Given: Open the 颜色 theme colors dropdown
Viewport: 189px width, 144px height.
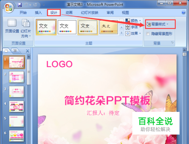Looking at the screenshot, I should [x=133, y=20].
